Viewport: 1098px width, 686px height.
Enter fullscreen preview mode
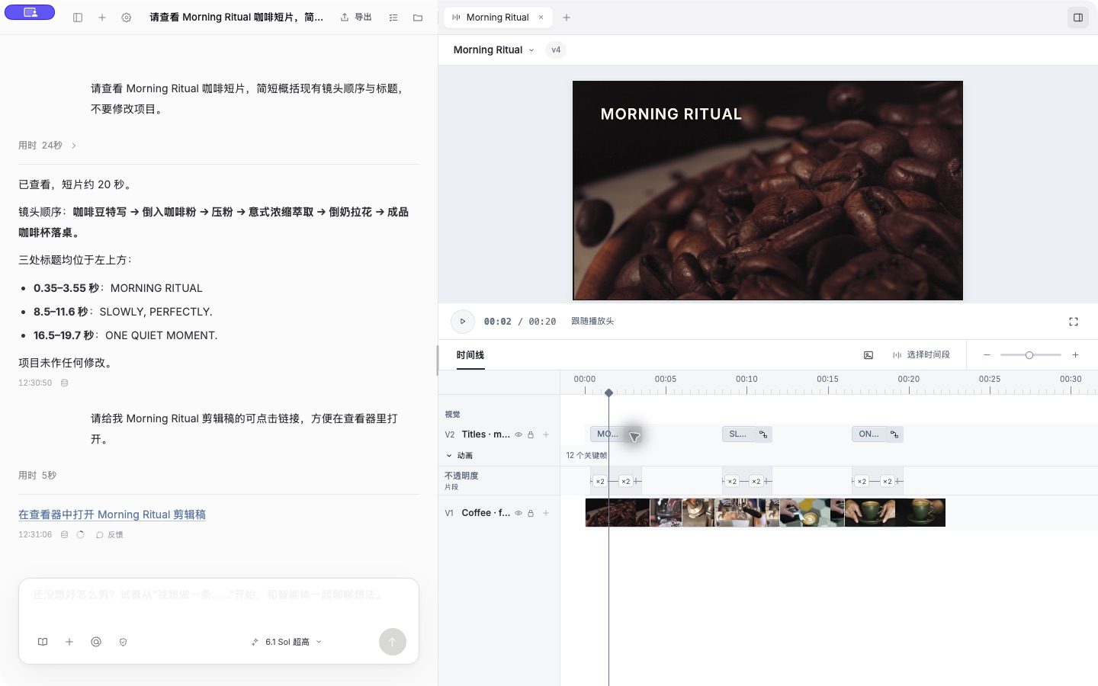[x=1074, y=322]
